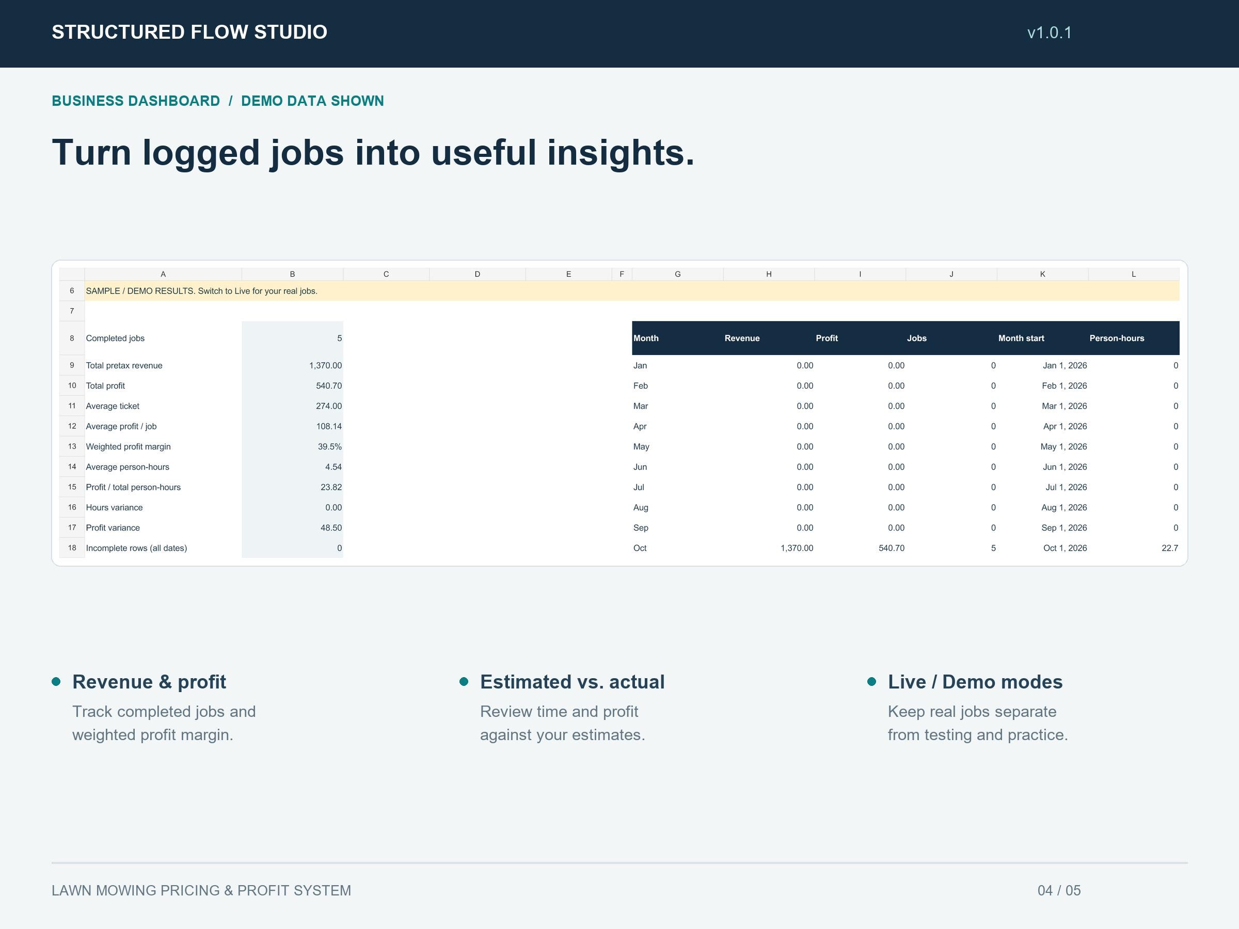Click Total pretax revenue value 1,370.00 in column B
The width and height of the screenshot is (1239, 929).
pyautogui.click(x=292, y=365)
